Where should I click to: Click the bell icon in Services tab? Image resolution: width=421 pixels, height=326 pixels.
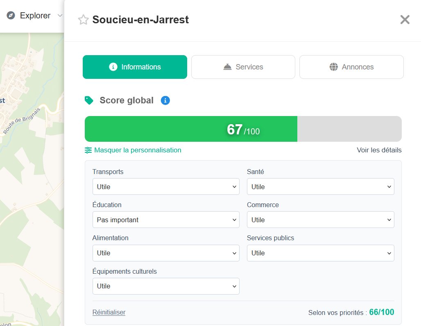point(227,67)
